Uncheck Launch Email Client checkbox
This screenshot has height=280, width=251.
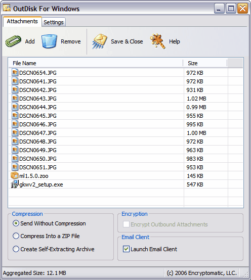pos(126,249)
